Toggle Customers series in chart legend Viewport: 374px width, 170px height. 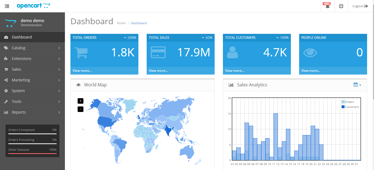click(x=350, y=107)
